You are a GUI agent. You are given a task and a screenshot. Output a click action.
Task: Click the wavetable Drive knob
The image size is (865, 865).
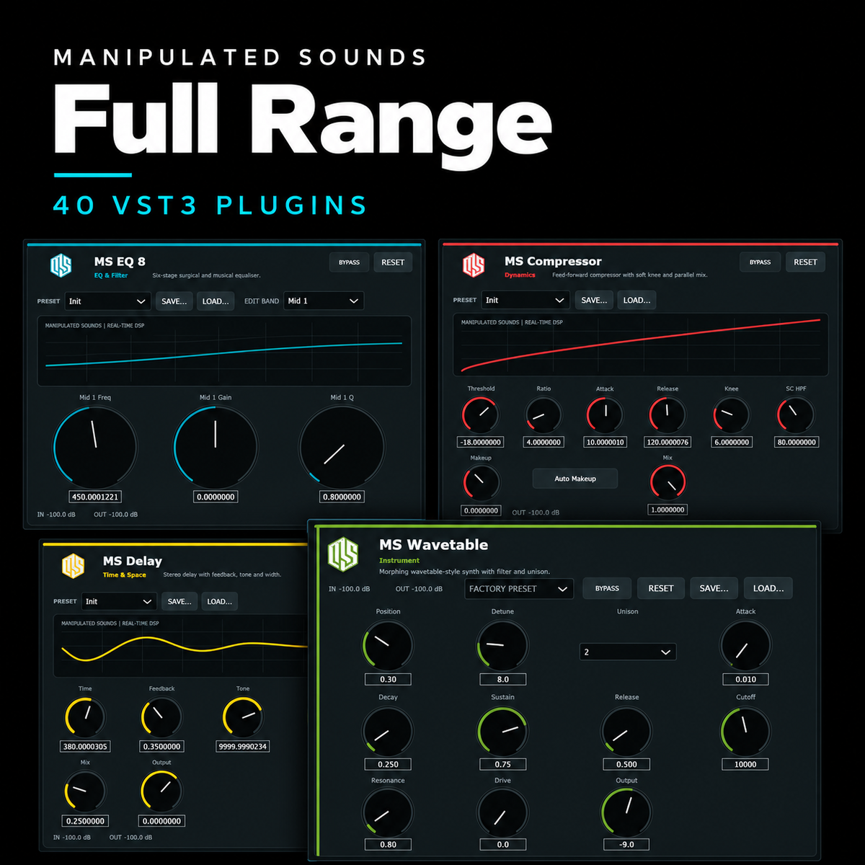click(x=502, y=813)
